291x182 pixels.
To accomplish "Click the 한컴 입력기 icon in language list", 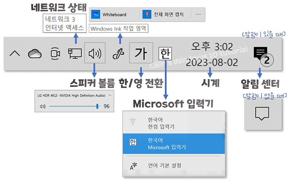I will coord(133,122).
